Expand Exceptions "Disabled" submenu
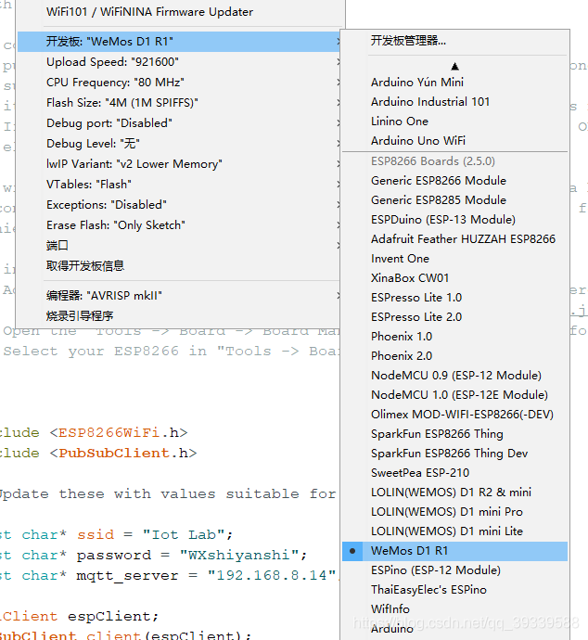The width and height of the screenshot is (588, 640). click(179, 205)
